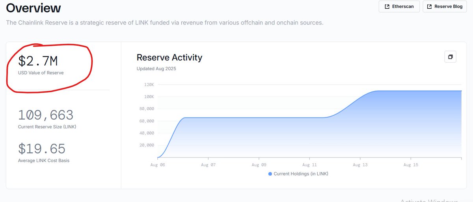
Task: Click the Chainlink Reserve description sentence
Action: coord(165,23)
